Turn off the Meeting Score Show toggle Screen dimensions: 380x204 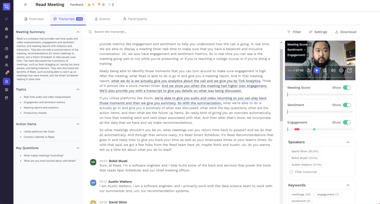pyautogui.click(x=347, y=88)
